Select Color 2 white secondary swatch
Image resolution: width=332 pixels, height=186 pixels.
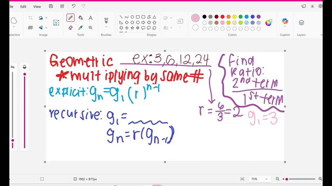click(195, 28)
